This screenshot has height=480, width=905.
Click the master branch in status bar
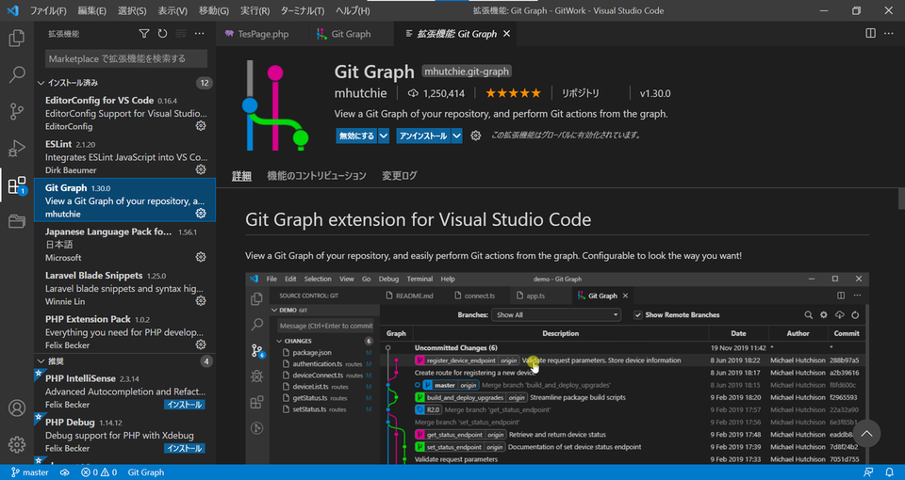click(x=30, y=472)
